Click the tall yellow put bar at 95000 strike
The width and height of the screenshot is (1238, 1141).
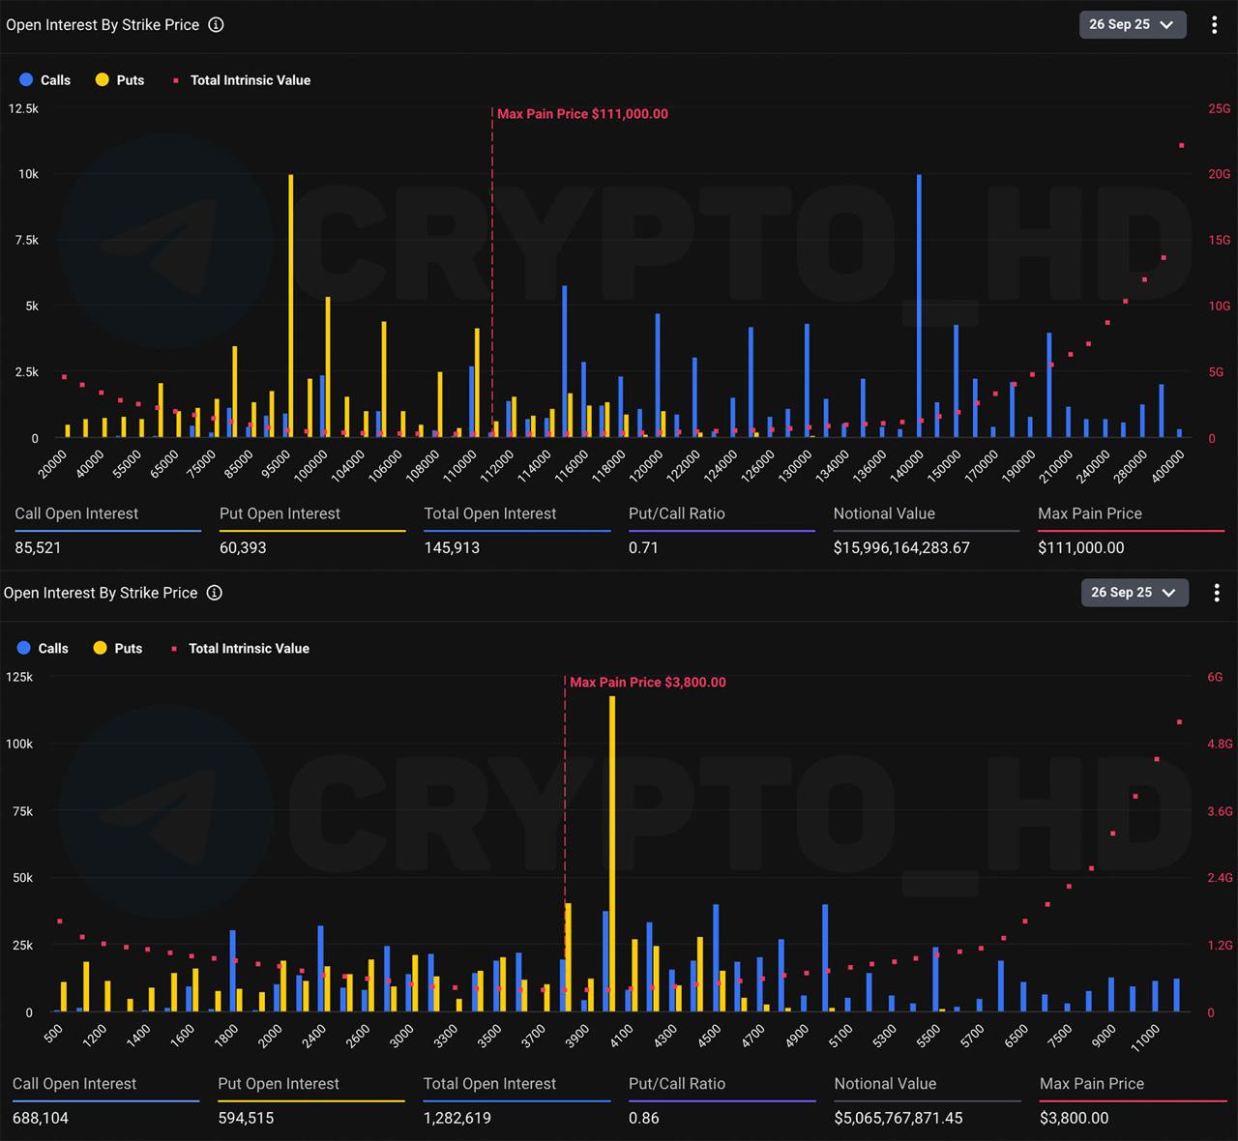coord(291,309)
